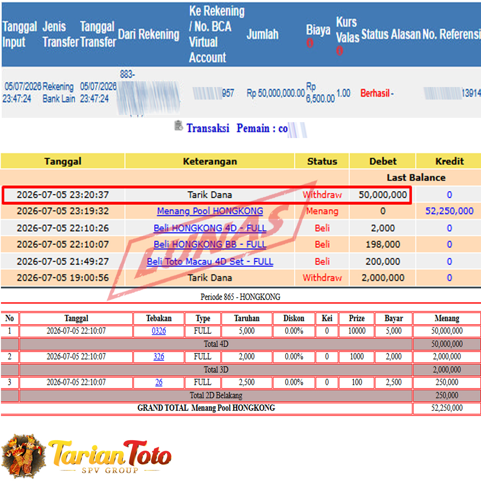Click the Total 3D summary row label
The width and height of the screenshot is (481, 481).
click(216, 369)
